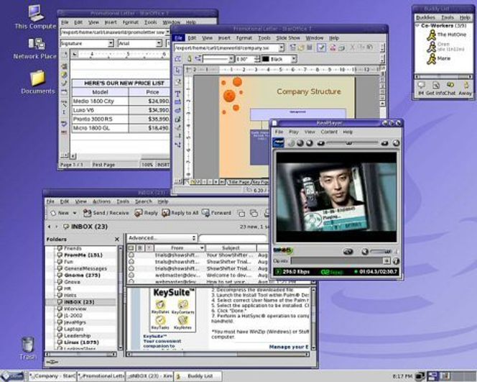The width and height of the screenshot is (477, 382).
Task: Switch to Company presentation taskbar button
Action: [x=52, y=376]
